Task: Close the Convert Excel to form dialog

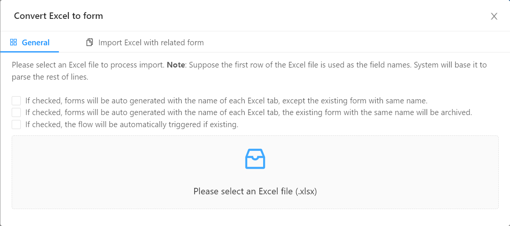Action: 494,16
